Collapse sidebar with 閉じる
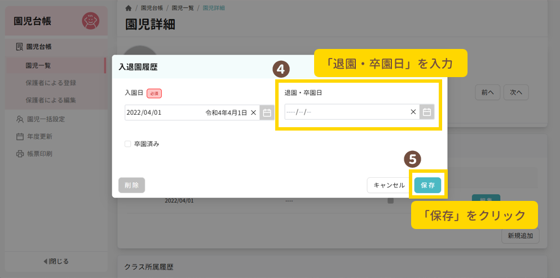This screenshot has height=278, width=560. (x=56, y=261)
